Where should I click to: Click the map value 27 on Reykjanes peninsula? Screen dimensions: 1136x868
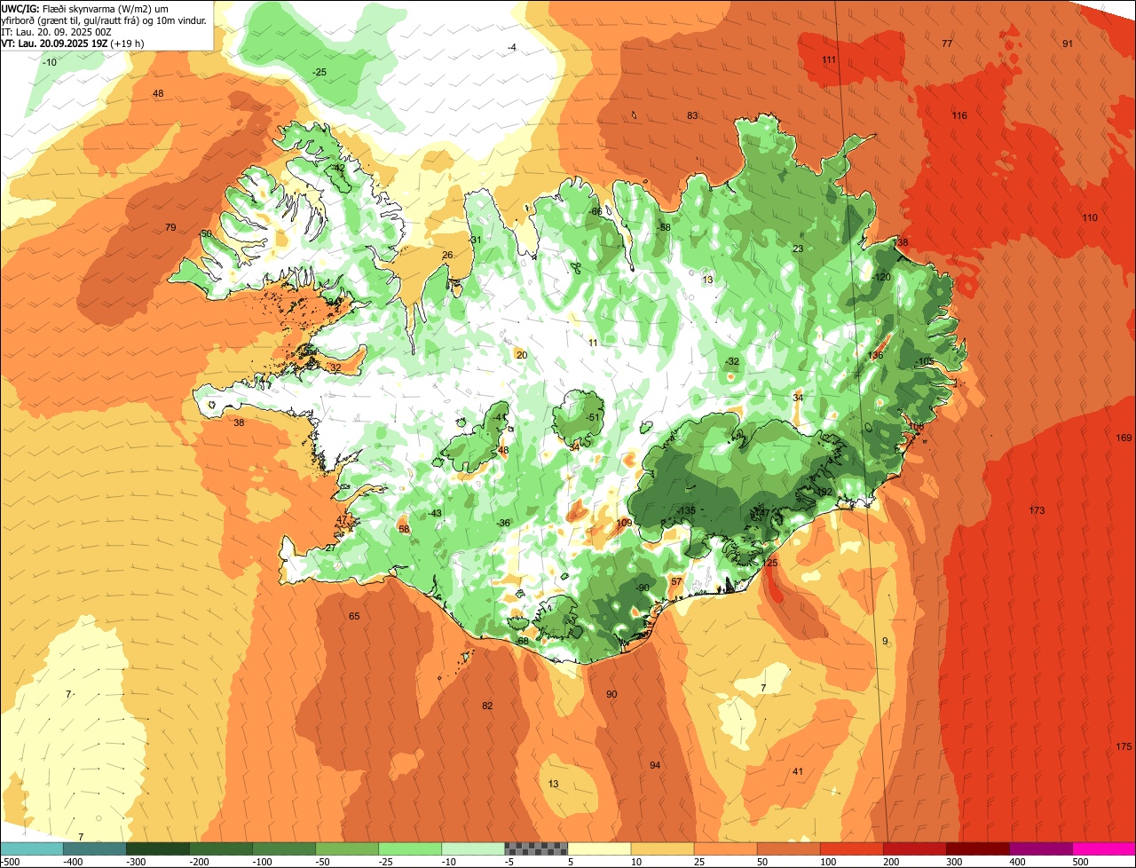point(331,548)
